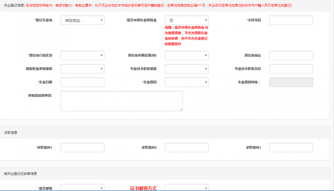Open the 证书邮寄方式 dropdown
The image size is (334, 191).
(187, 188)
